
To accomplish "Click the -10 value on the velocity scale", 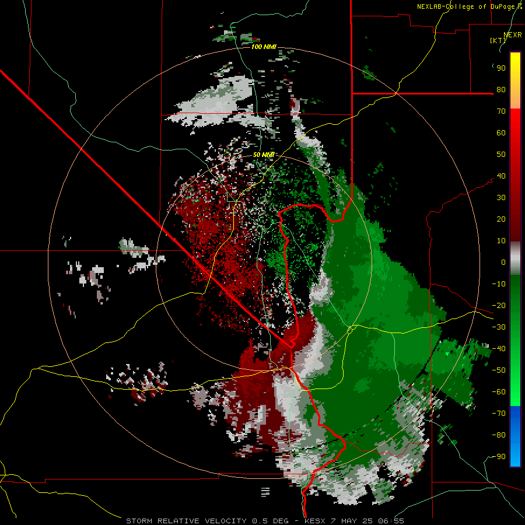I will coord(499,284).
